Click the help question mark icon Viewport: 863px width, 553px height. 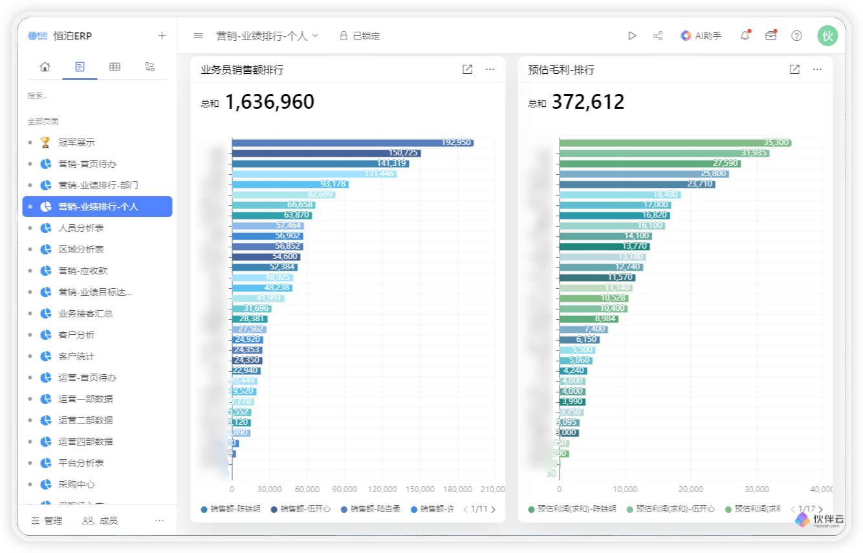coord(796,36)
